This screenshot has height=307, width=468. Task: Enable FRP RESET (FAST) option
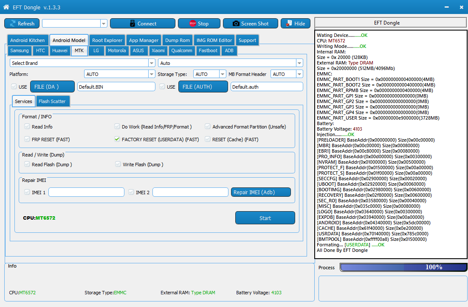pos(27,139)
